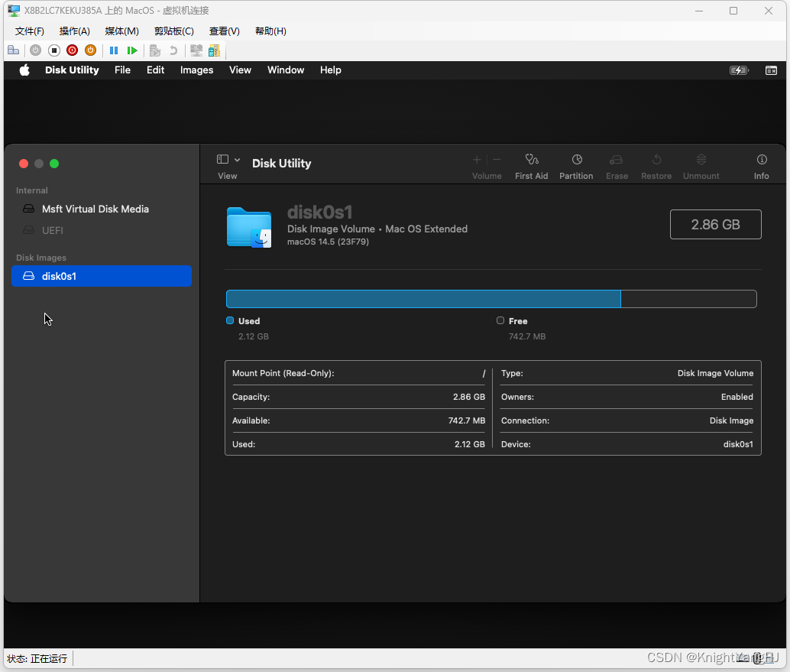Click the Revert undo-arrow icon
Viewport: 790px width, 672px height.
tap(173, 50)
